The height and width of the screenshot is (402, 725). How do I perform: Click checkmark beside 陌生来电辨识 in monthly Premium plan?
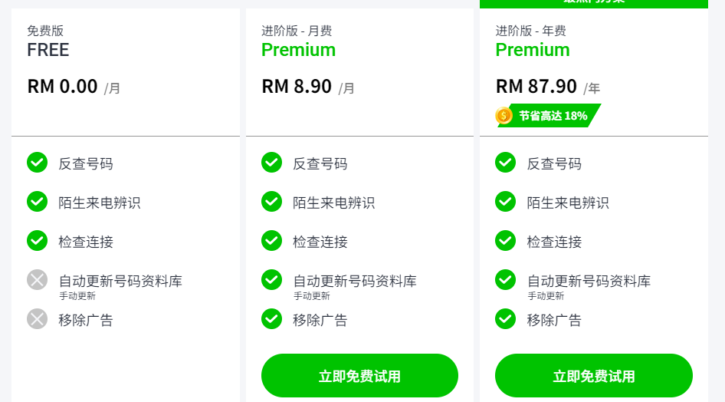271,202
